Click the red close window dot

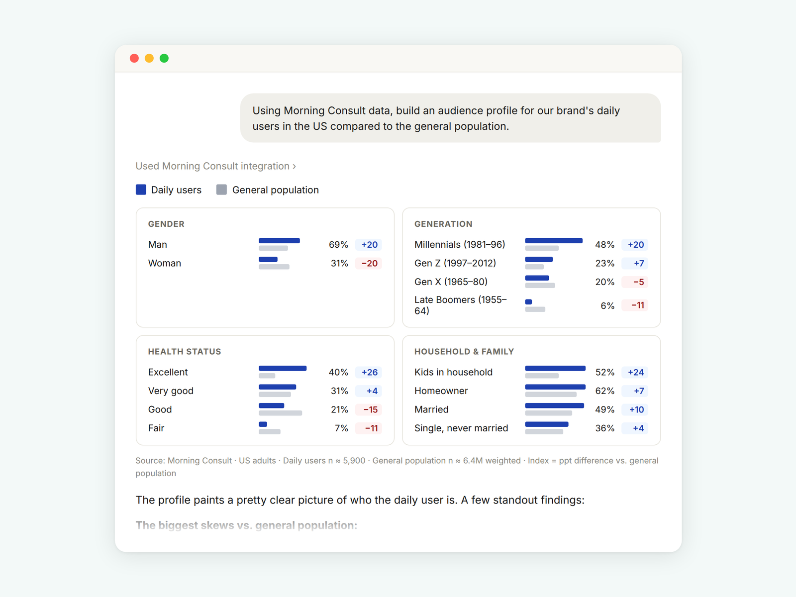(134, 58)
